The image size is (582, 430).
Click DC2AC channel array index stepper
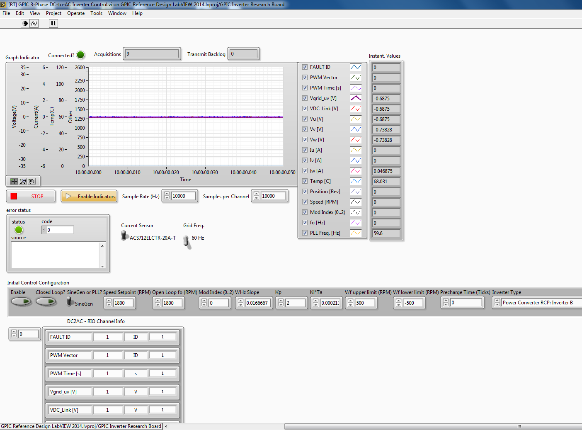coord(14,334)
